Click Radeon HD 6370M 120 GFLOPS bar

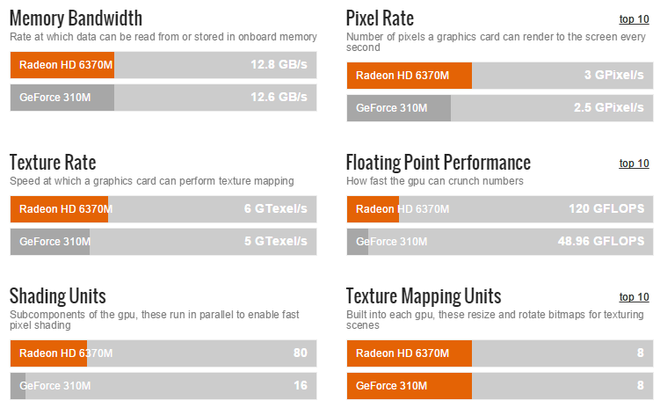pos(500,209)
